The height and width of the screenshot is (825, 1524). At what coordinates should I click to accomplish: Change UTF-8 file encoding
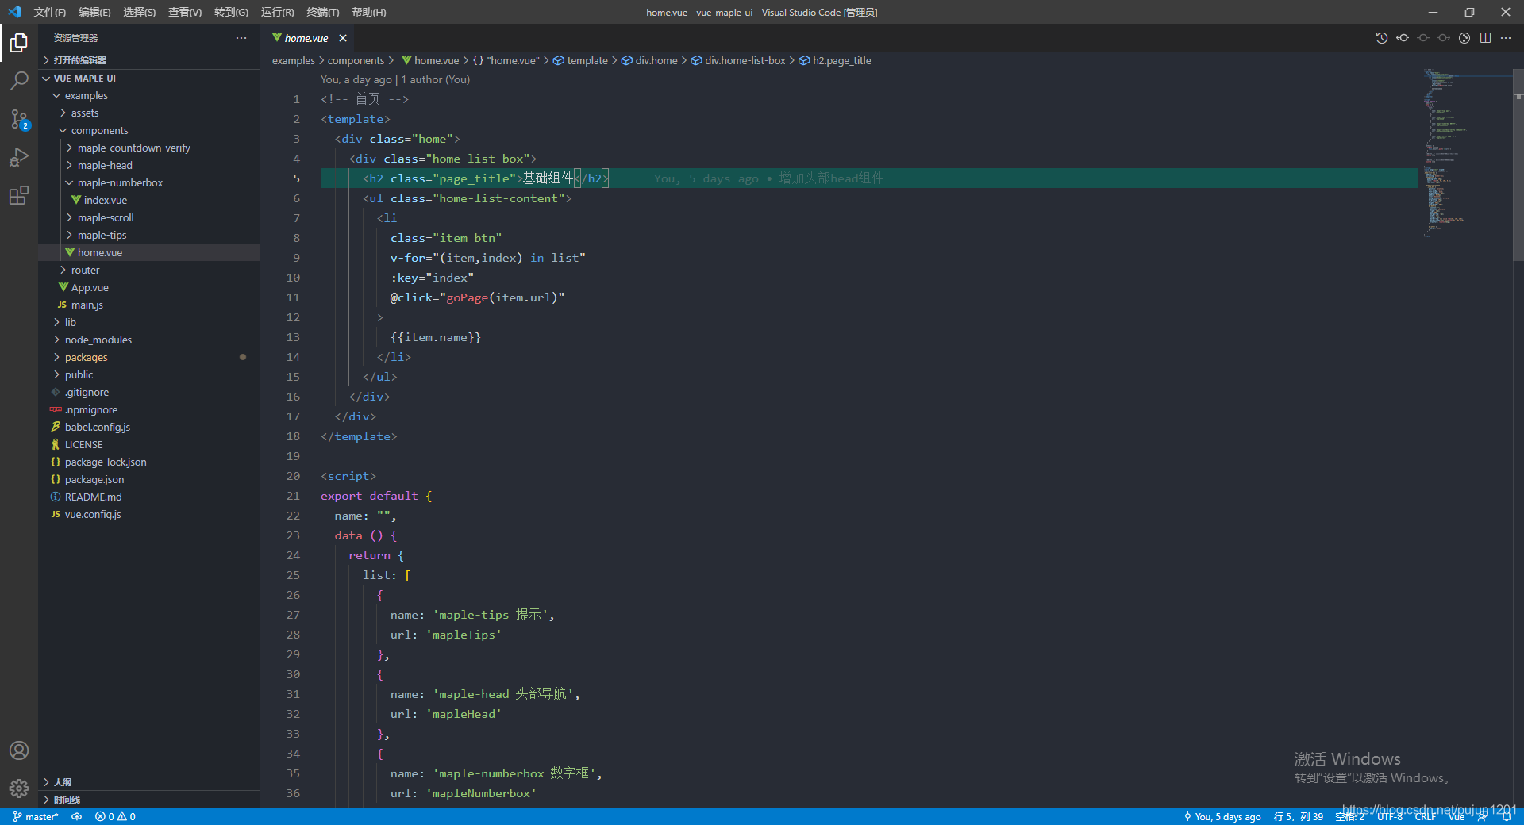(x=1390, y=816)
